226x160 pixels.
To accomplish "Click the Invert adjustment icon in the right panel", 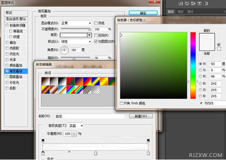I will pos(181,3).
